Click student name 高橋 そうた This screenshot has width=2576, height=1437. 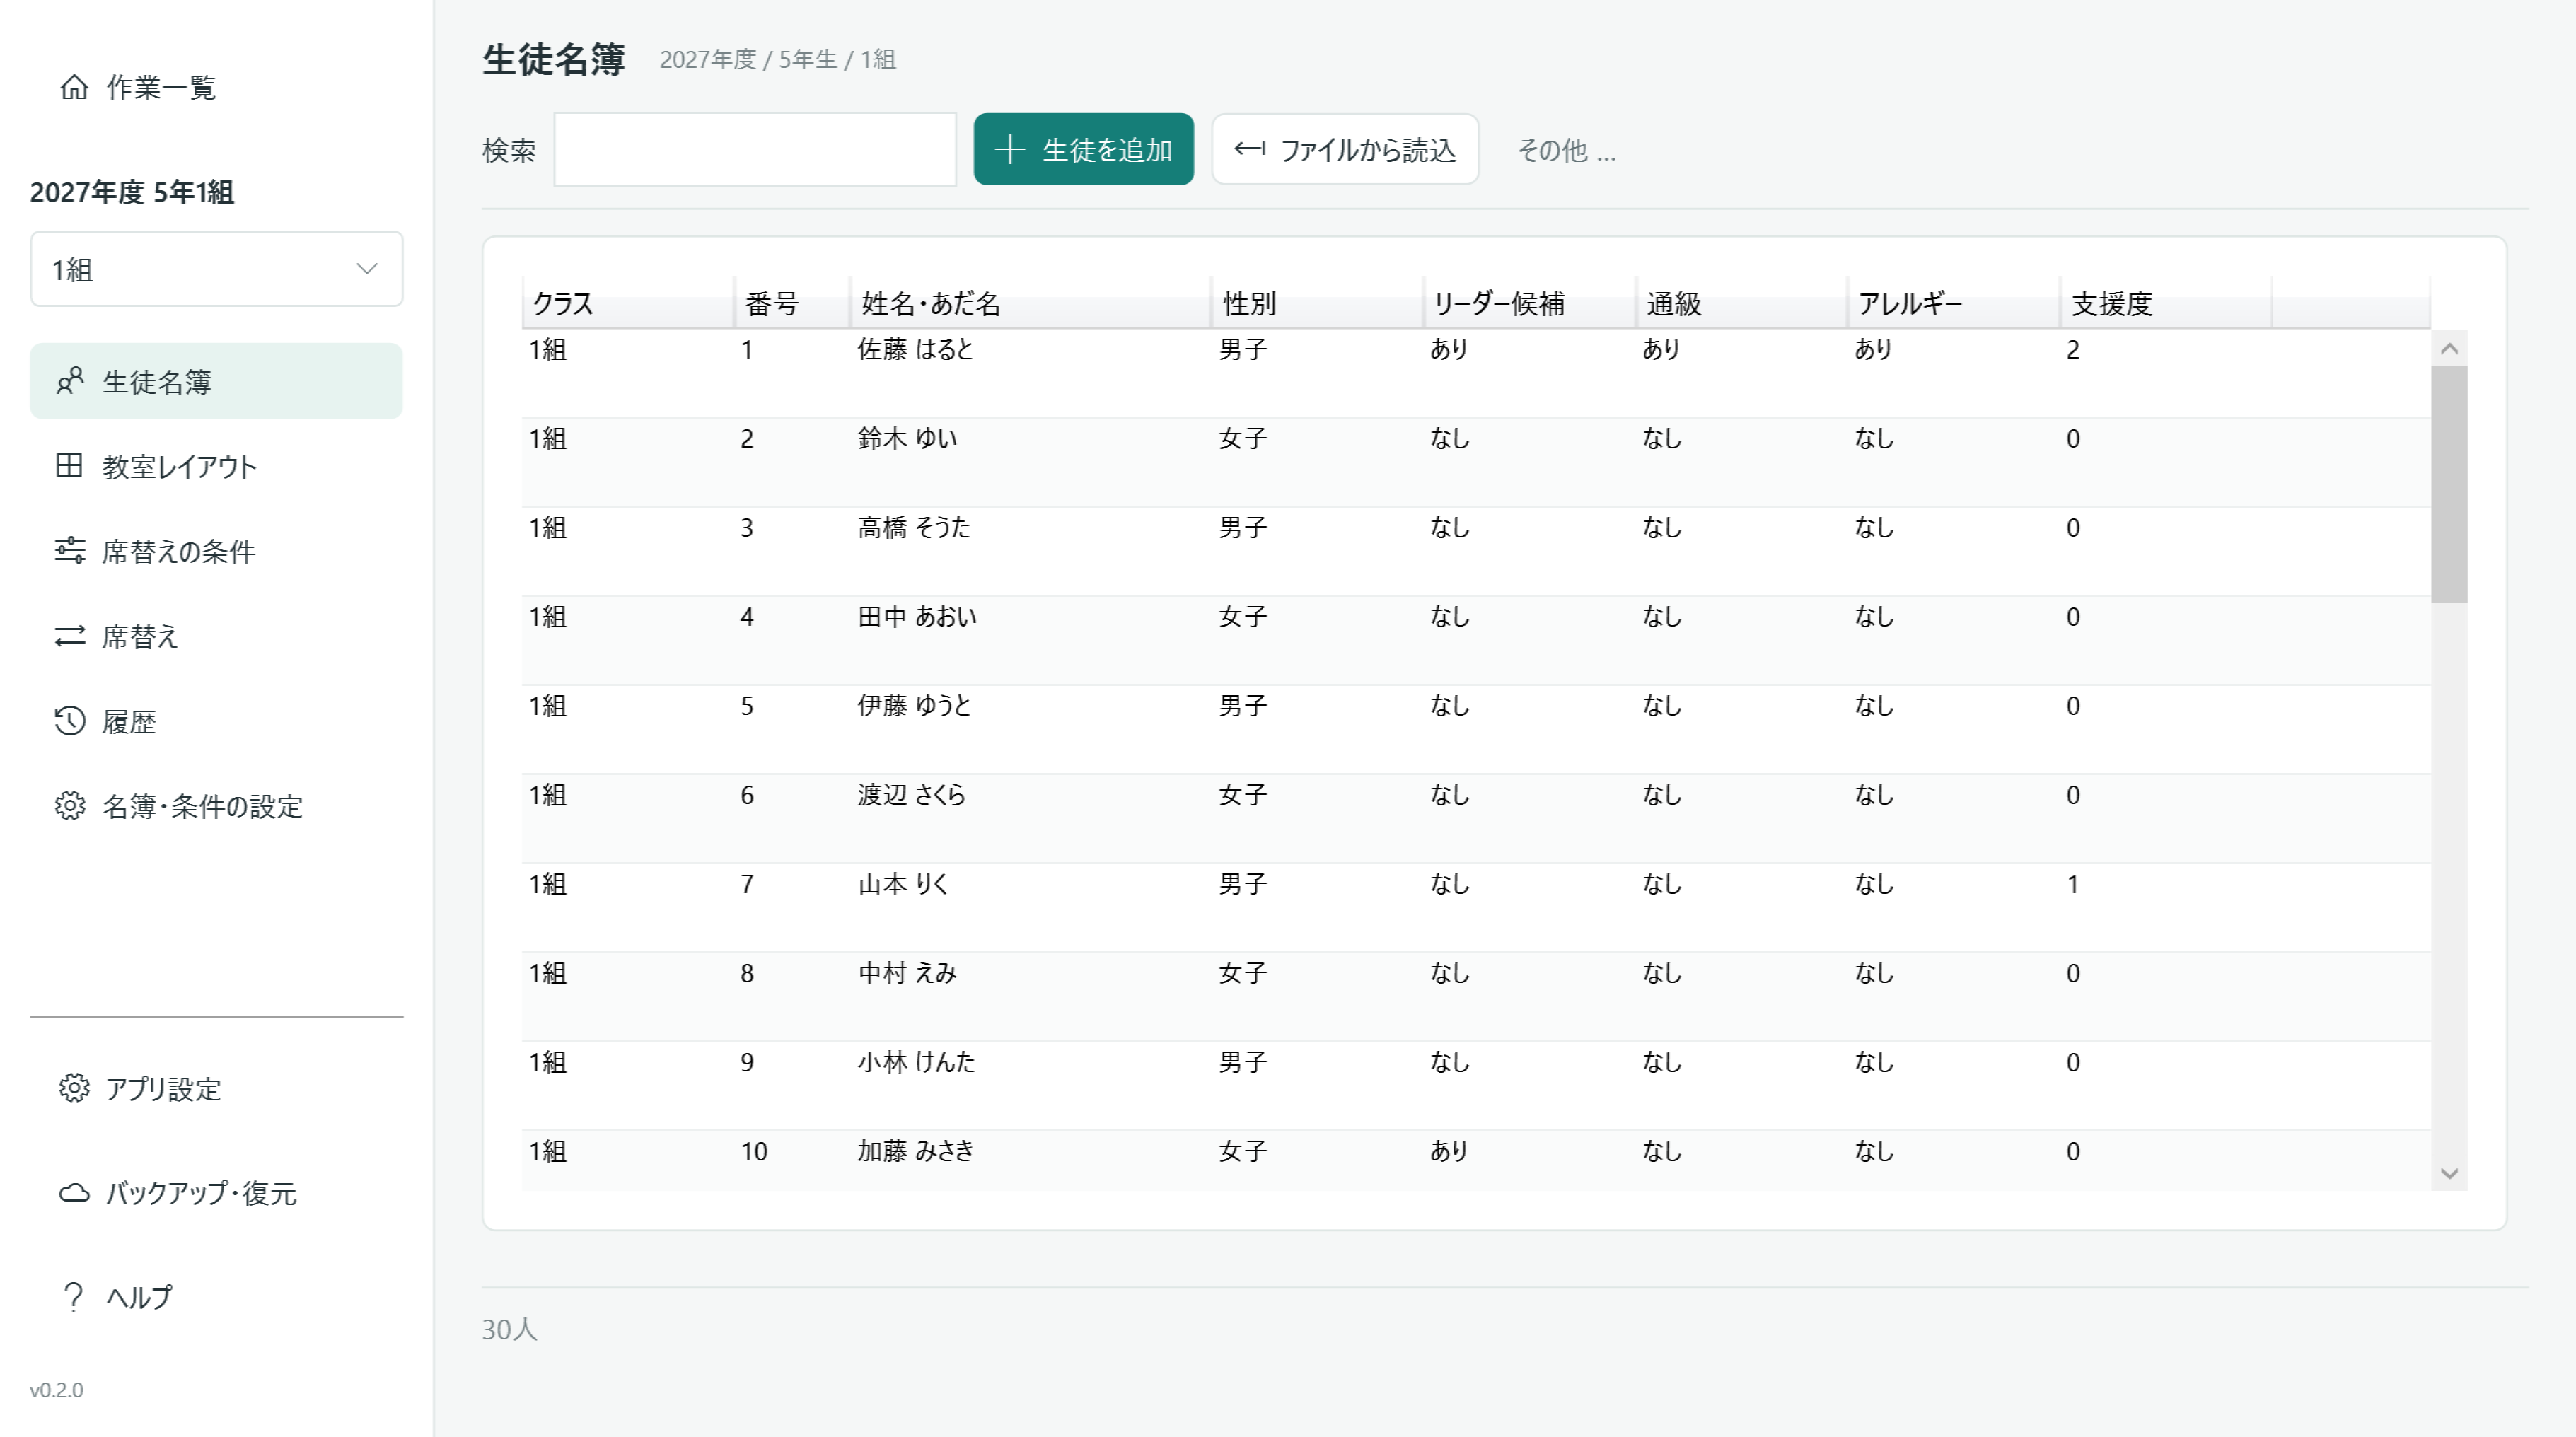pyautogui.click(x=914, y=527)
